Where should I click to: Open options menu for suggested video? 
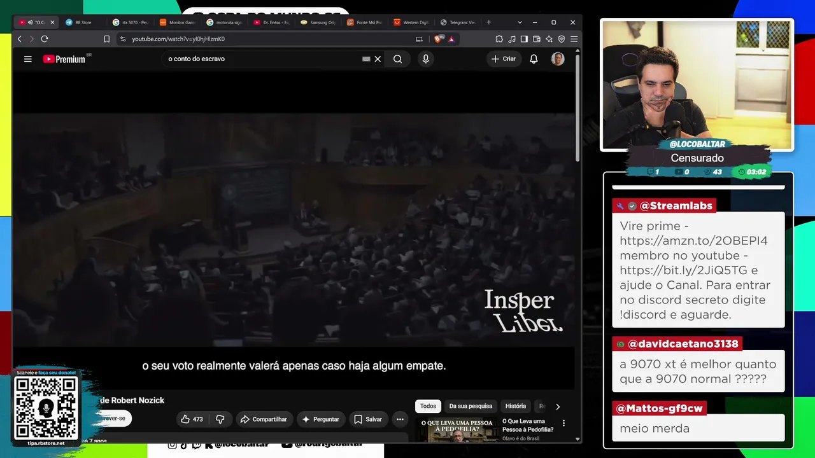[563, 423]
